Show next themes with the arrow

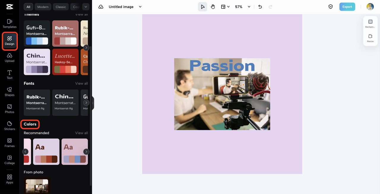click(x=86, y=48)
